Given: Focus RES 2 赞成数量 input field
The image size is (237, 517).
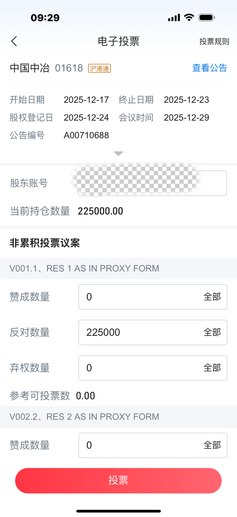Looking at the screenshot, I should click(139, 445).
